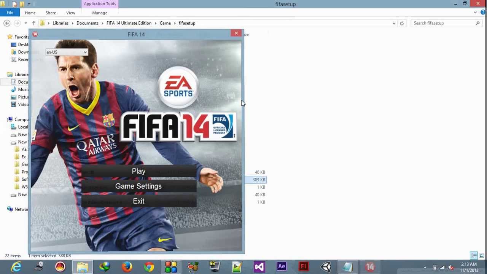Open recent locations dropdown arrow
This screenshot has width=487, height=274.
point(25,23)
